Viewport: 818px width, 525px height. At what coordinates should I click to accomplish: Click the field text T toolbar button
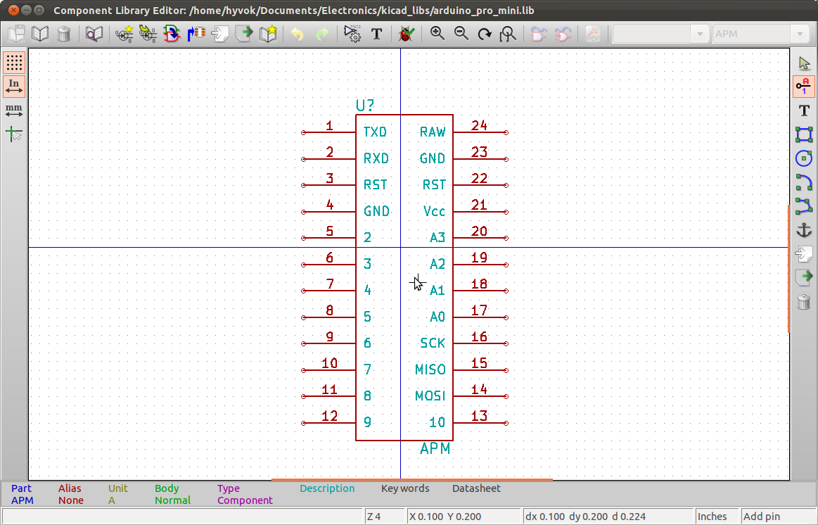coord(376,34)
